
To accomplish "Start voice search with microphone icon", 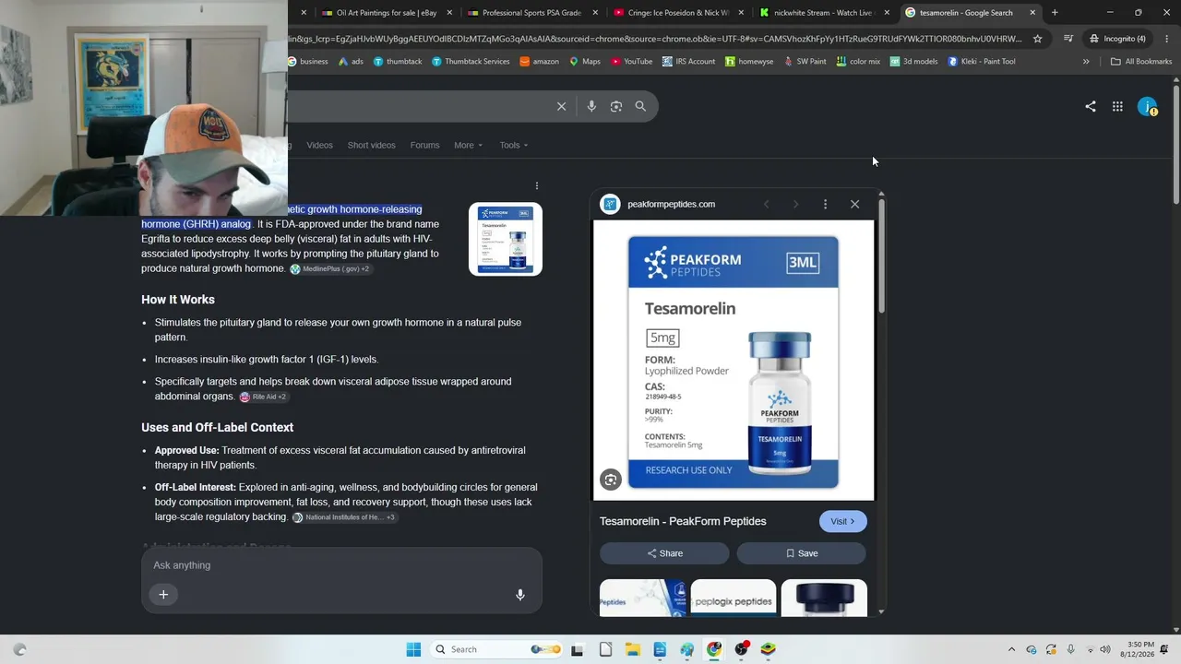I will (x=591, y=106).
